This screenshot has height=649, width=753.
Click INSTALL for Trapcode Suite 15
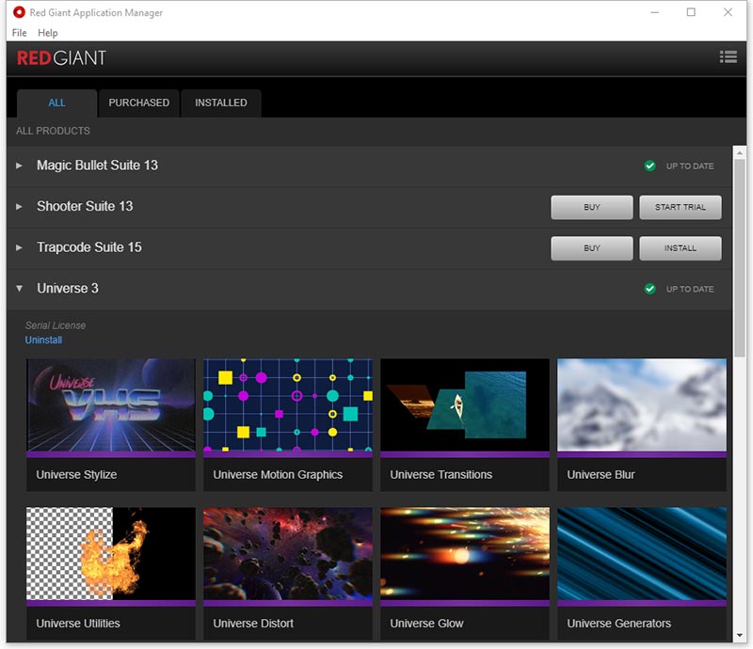[x=680, y=248]
